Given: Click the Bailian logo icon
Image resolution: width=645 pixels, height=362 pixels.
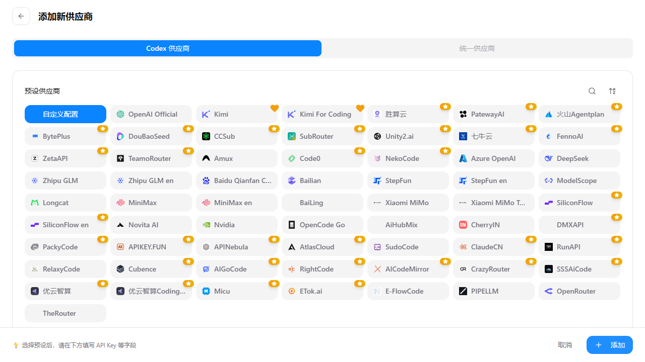Looking at the screenshot, I should (292, 180).
